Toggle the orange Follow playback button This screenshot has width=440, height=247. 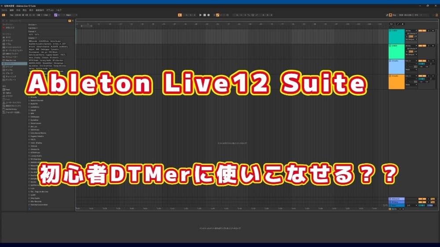180,15
